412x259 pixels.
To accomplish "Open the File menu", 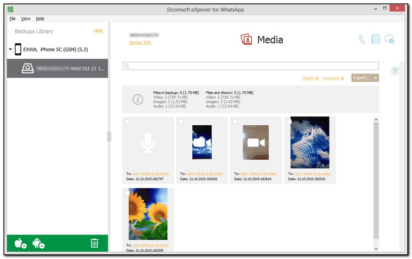I will [x=13, y=19].
